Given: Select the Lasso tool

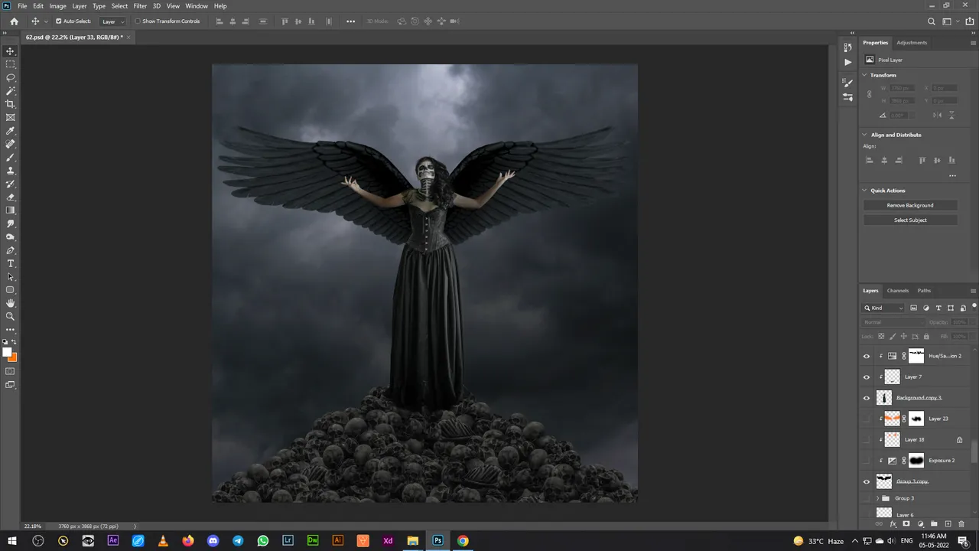Looking at the screenshot, I should 11,77.
